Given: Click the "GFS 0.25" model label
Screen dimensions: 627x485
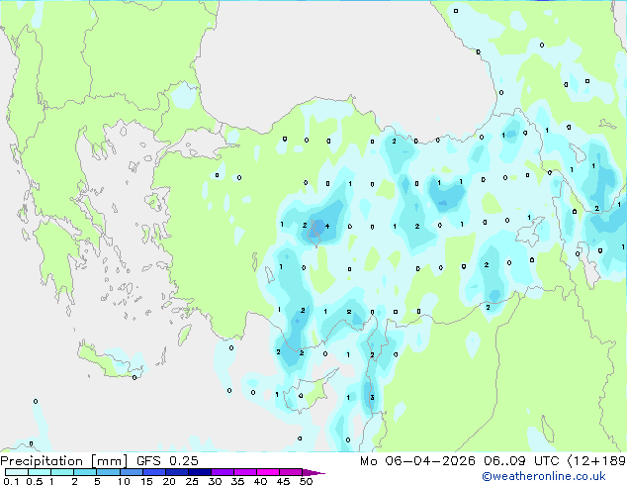Looking at the screenshot, I should click(167, 461).
